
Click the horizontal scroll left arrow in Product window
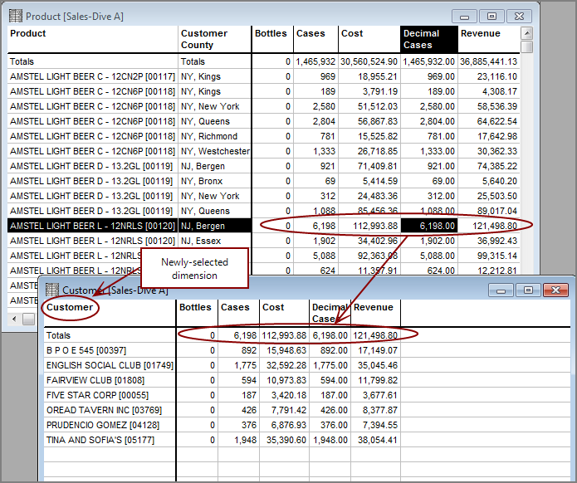(x=15, y=319)
